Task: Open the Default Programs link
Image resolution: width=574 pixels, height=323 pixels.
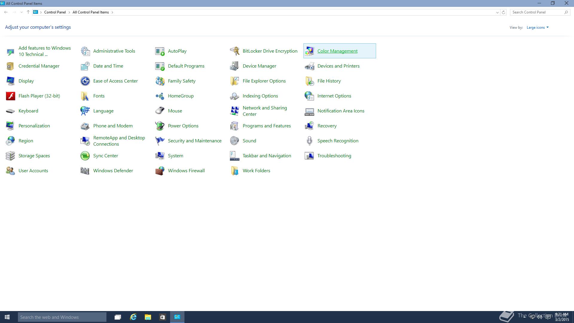Action: 186,66
